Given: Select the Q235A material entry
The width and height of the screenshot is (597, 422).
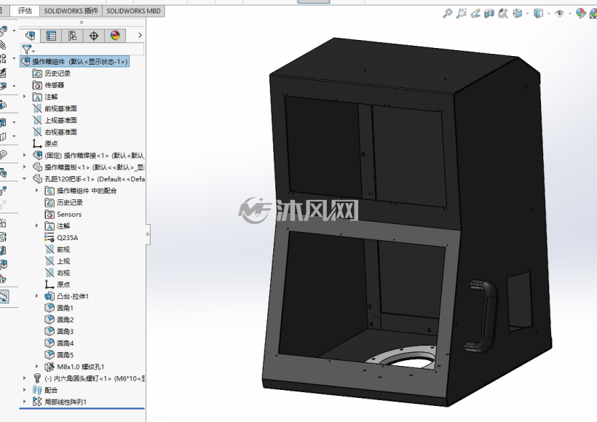Looking at the screenshot, I should pyautogui.click(x=61, y=237).
